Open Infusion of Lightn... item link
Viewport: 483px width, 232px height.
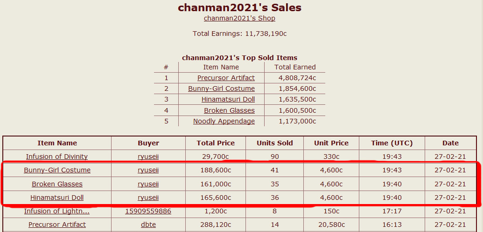pos(57,211)
